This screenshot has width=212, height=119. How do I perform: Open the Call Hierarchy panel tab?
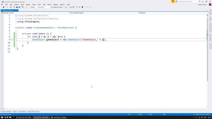[x=22, y=111]
